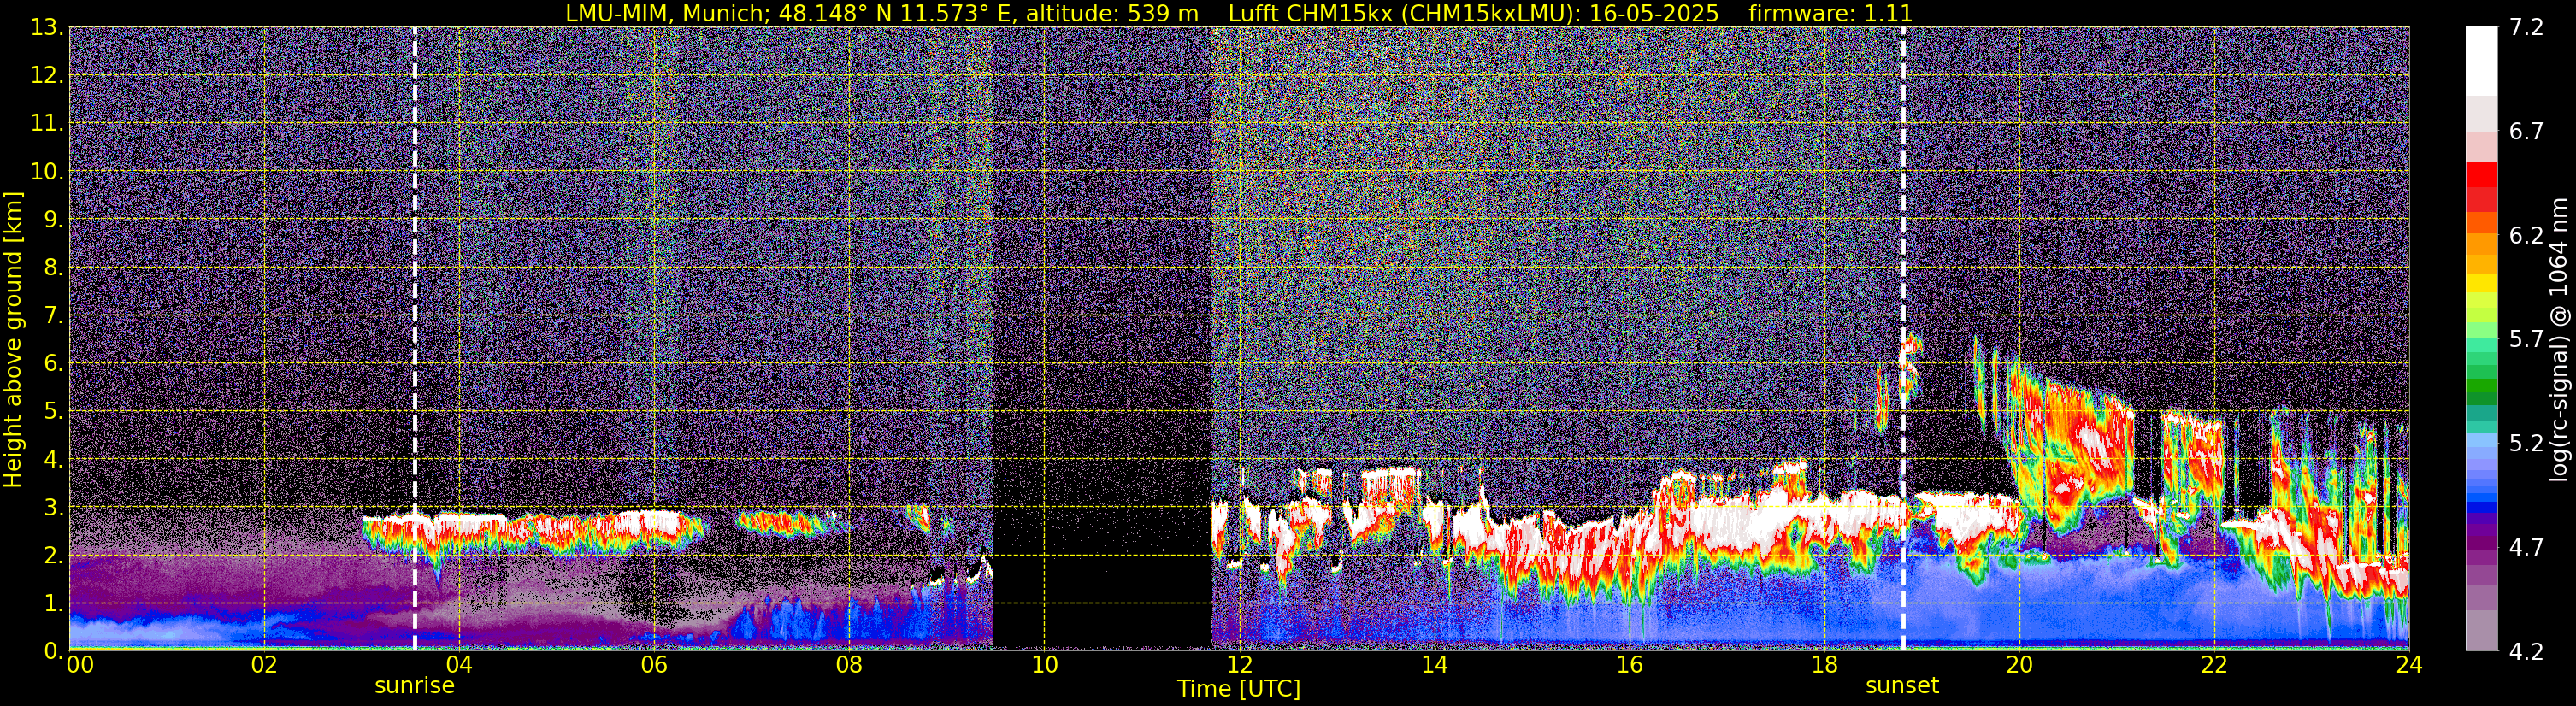This screenshot has width=2576, height=706.
Task: Click the 'sunset' label below the axis
Action: tap(1902, 686)
